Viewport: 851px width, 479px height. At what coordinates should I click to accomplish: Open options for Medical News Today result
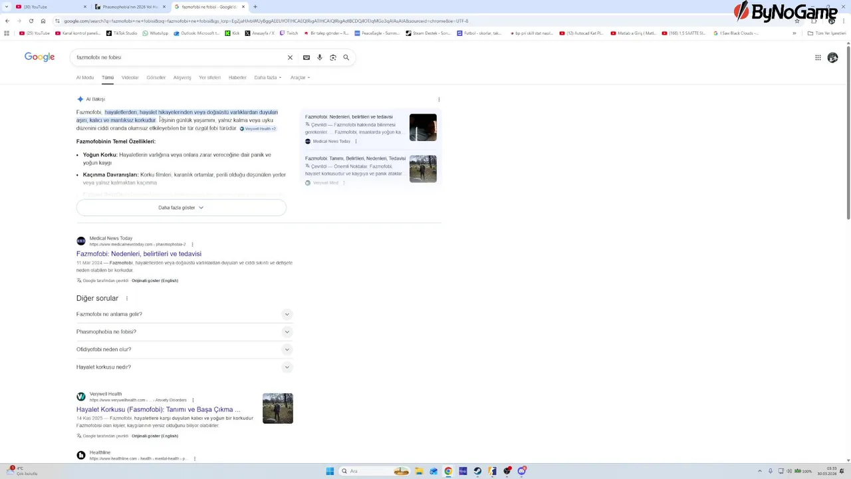[x=191, y=244]
